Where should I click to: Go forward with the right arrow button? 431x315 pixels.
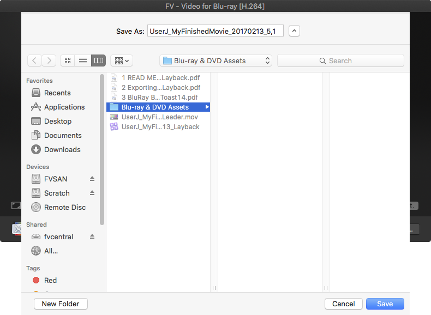(49, 60)
